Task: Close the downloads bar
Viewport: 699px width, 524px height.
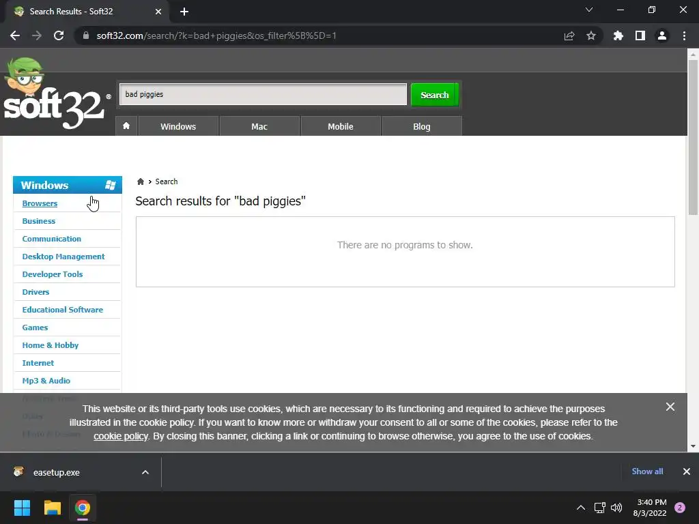Action: tap(687, 471)
